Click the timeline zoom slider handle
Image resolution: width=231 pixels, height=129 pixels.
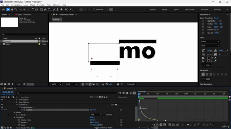tap(148, 128)
